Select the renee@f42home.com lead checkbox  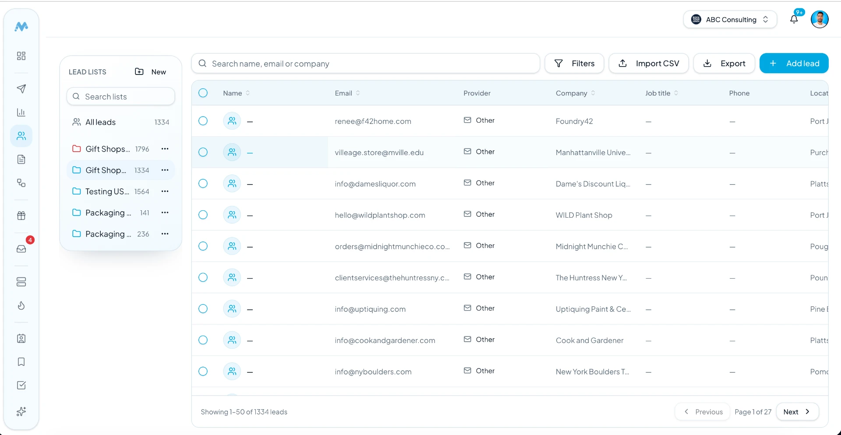[x=203, y=121]
